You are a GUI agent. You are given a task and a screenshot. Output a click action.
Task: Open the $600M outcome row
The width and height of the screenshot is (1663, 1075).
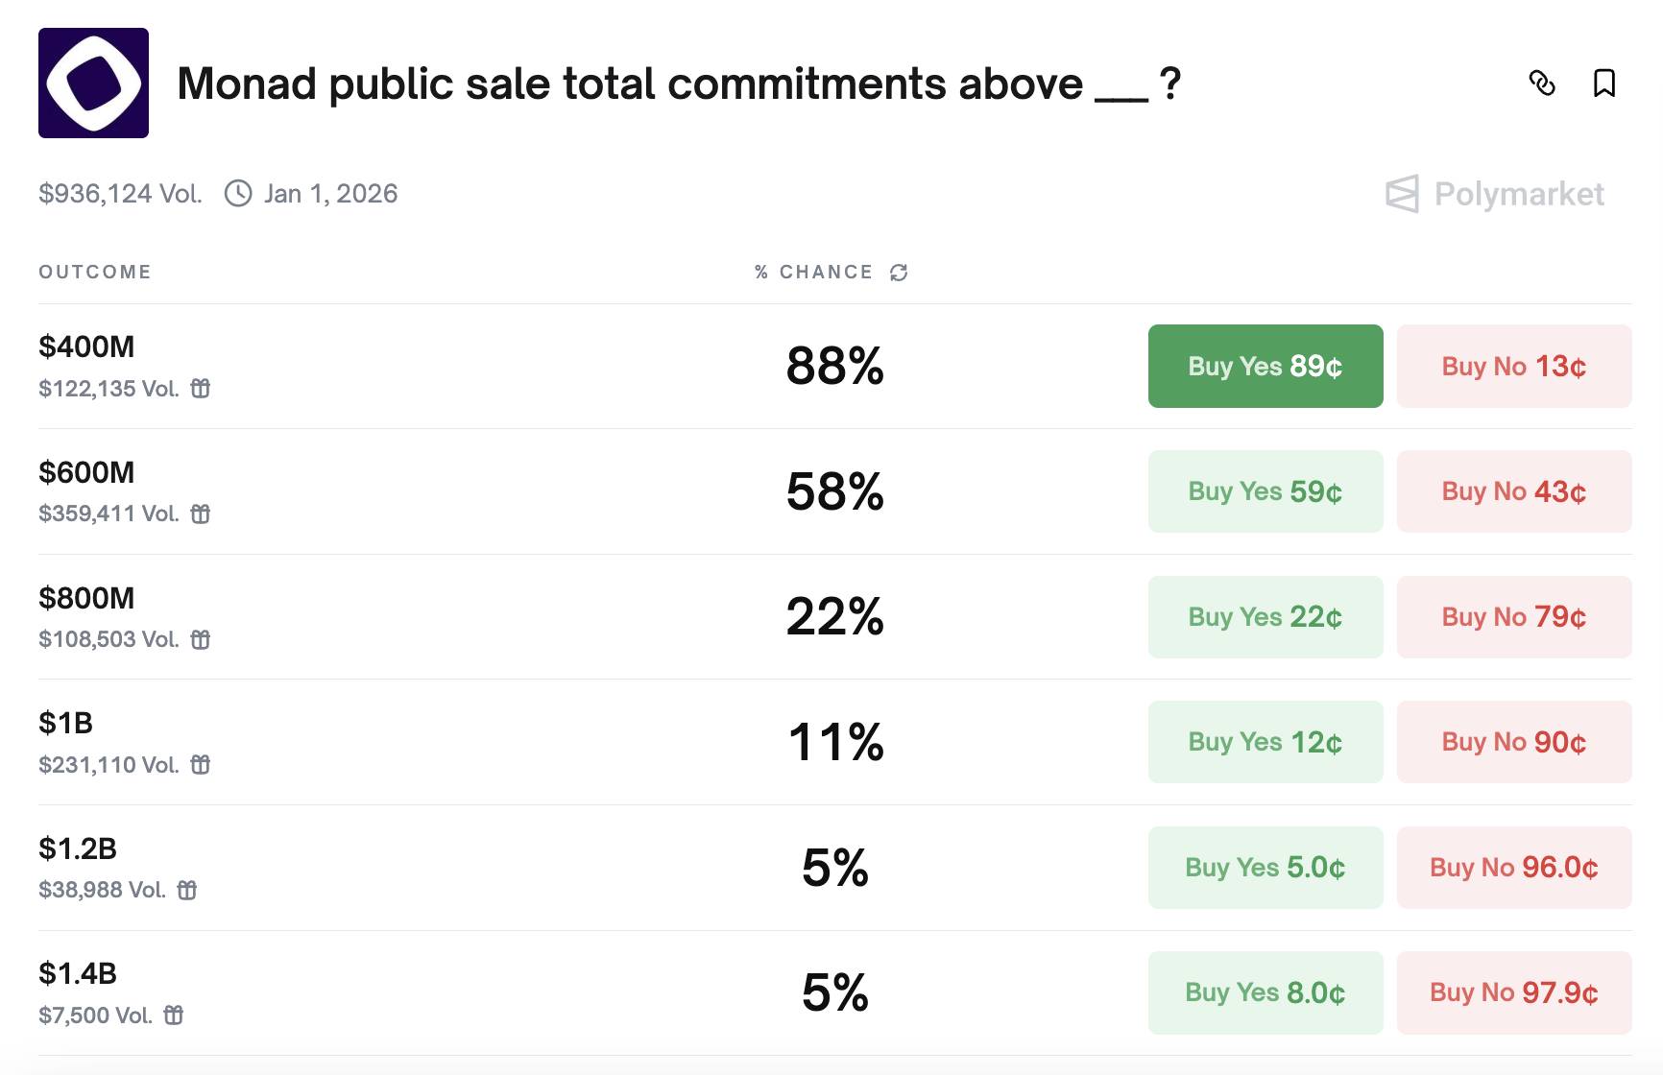86,473
